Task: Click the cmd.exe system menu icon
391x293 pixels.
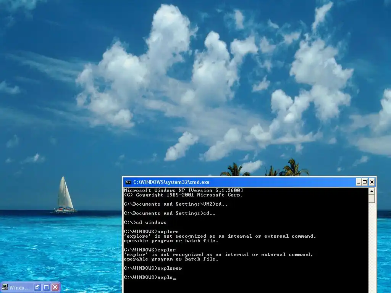Action: 128,182
